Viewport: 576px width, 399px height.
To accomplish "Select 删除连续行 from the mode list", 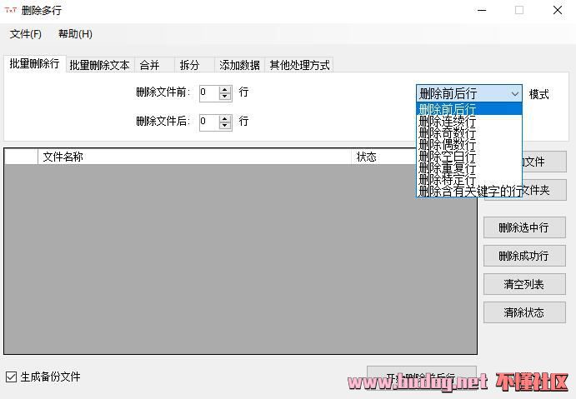I will coord(469,121).
